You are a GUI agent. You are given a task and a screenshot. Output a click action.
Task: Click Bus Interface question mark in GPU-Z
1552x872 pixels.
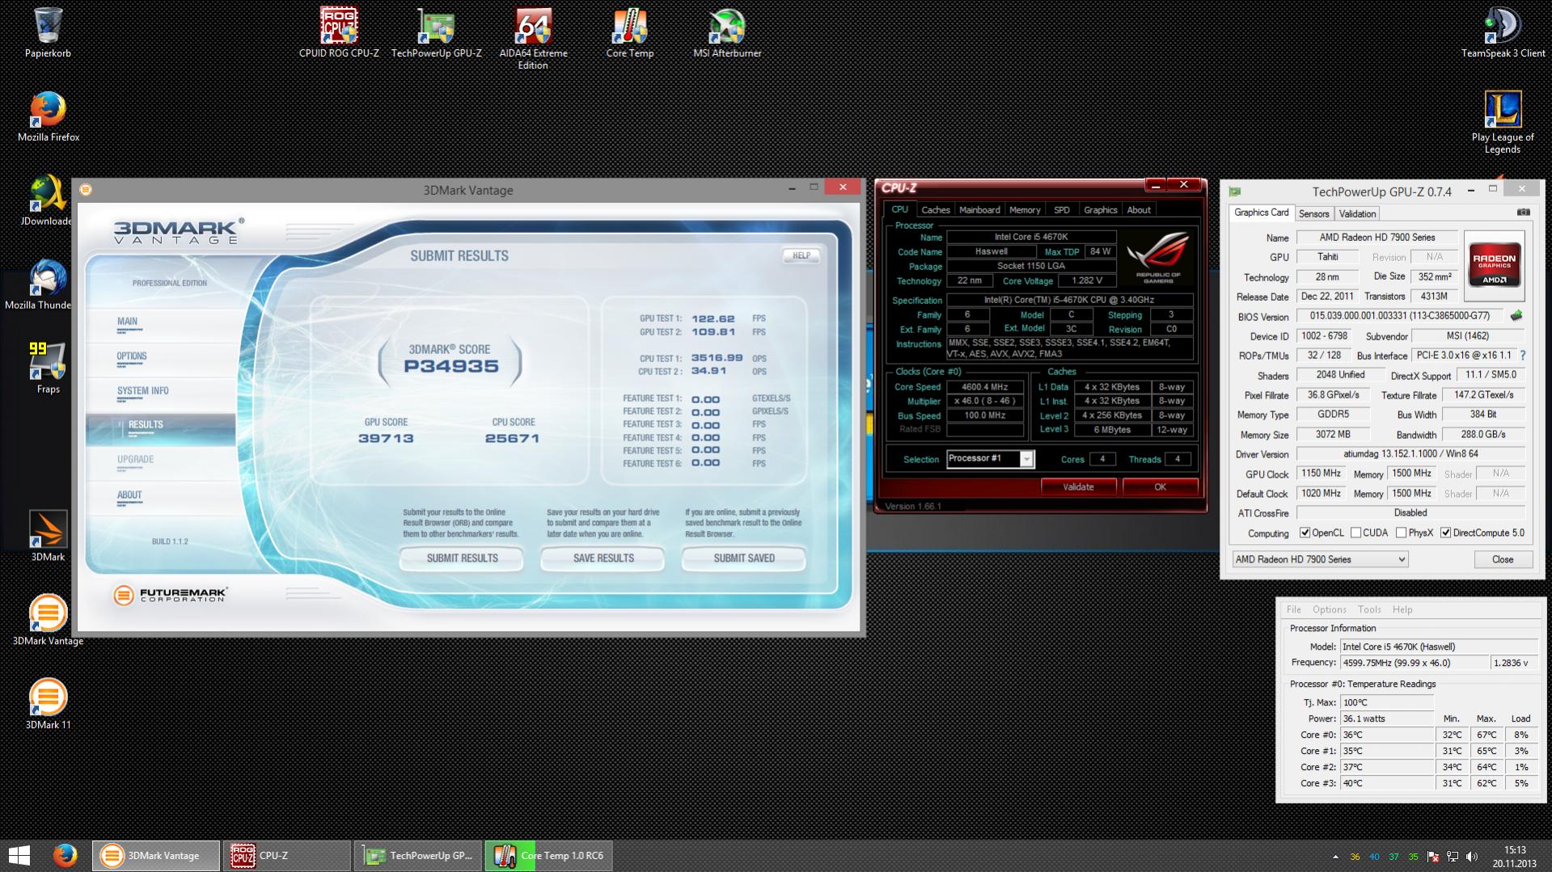pyautogui.click(x=1523, y=356)
